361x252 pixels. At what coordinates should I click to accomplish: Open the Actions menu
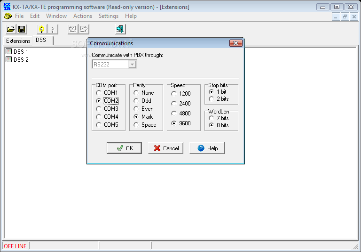click(x=83, y=16)
